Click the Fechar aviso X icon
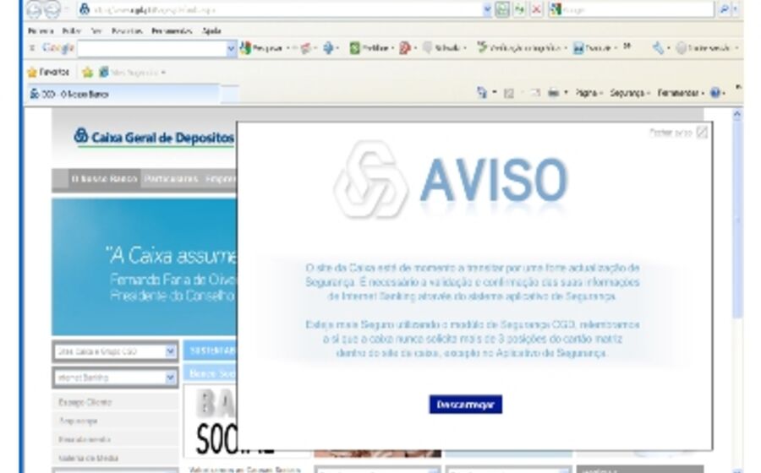This screenshot has height=473, width=761. pos(702,132)
